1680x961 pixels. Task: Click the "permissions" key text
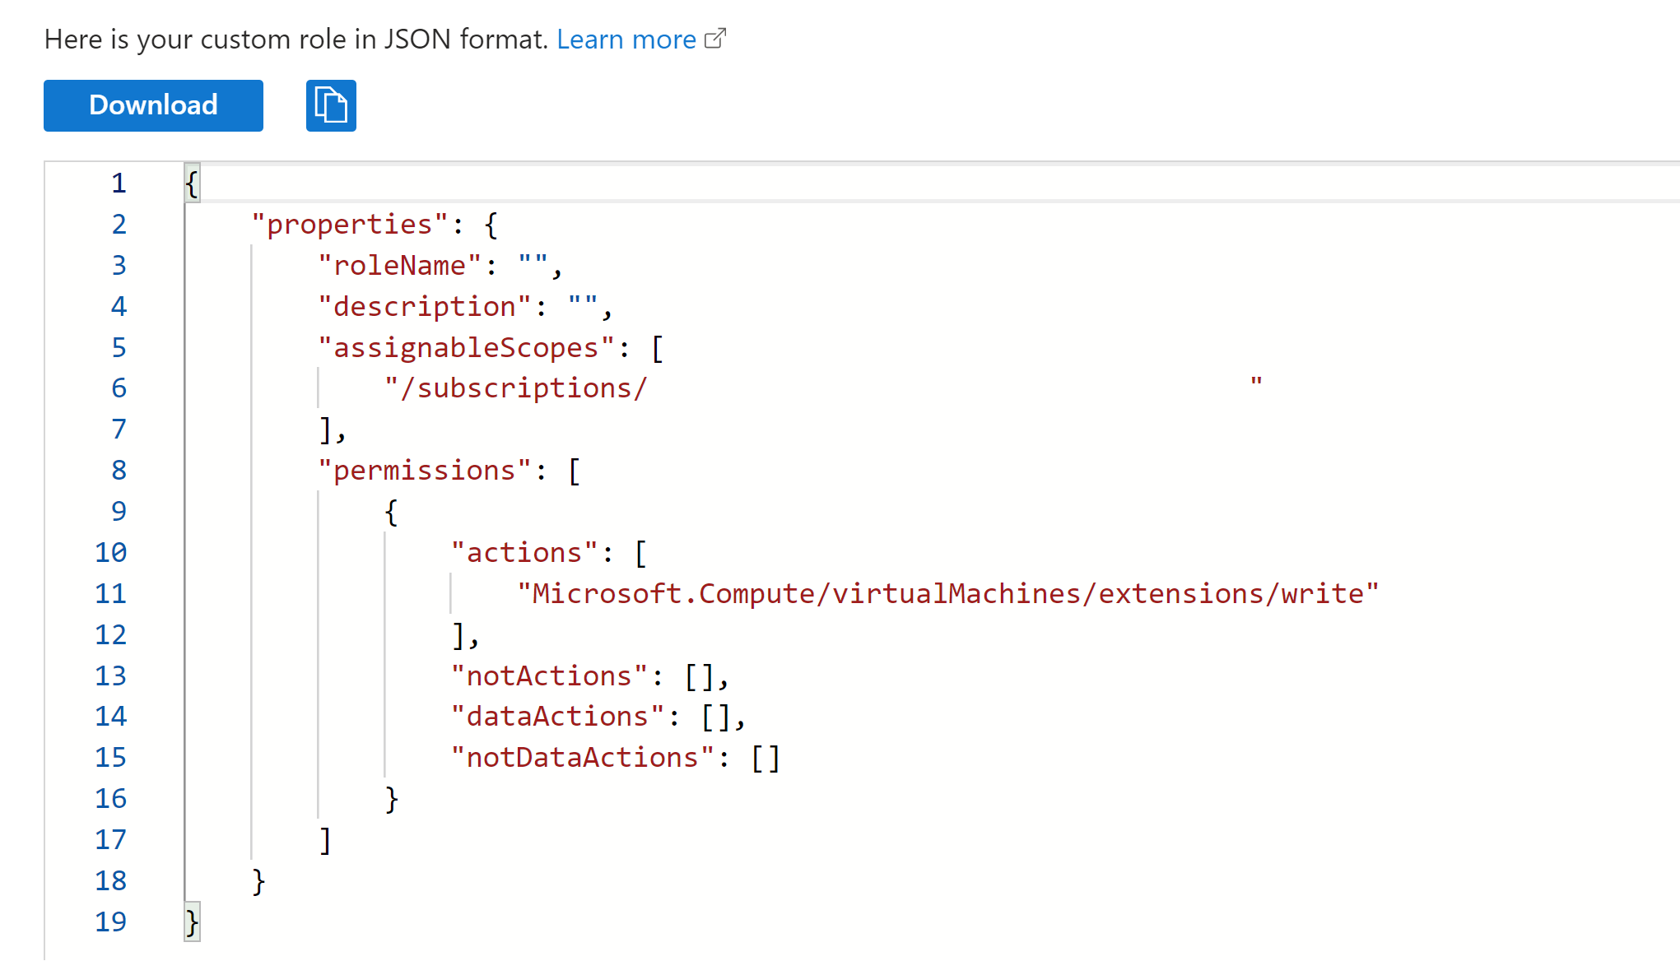(x=424, y=470)
